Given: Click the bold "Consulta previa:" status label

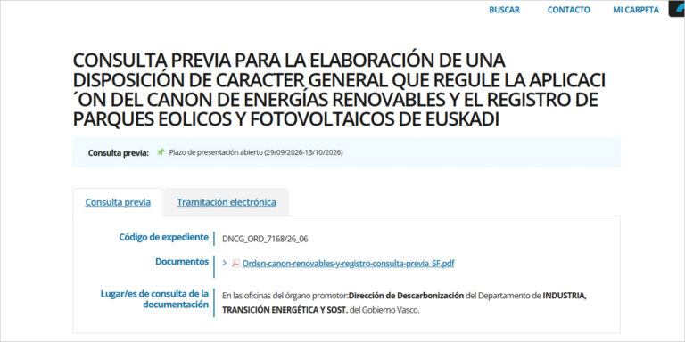Looking at the screenshot, I should pyautogui.click(x=119, y=153).
